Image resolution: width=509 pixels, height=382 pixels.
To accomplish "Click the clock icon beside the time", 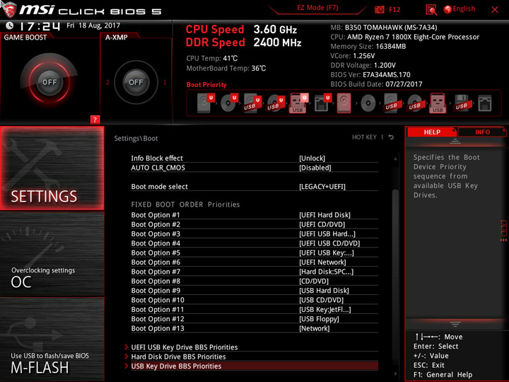I will point(10,25).
